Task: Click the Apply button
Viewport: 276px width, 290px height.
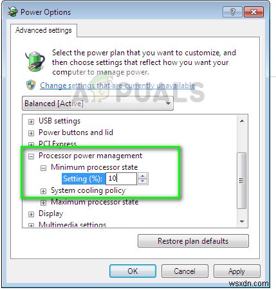Action: click(237, 271)
